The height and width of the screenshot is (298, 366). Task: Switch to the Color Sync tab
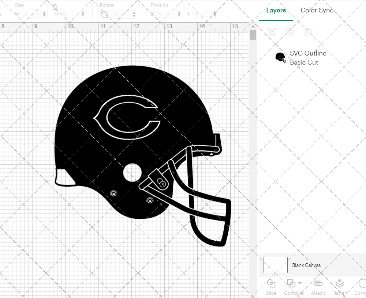317,10
